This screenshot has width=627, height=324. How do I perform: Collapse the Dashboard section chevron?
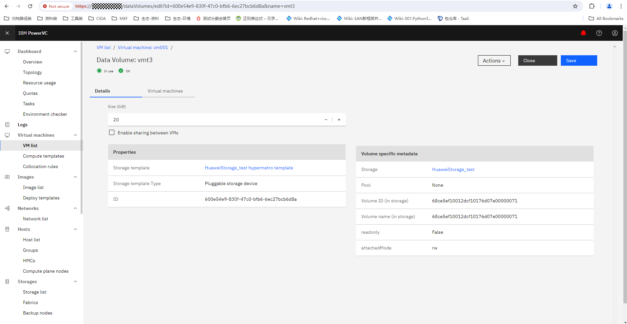[x=75, y=51]
